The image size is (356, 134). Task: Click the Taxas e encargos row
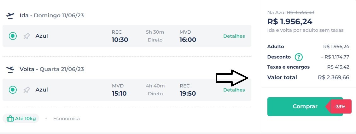pyautogui.click(x=308, y=67)
